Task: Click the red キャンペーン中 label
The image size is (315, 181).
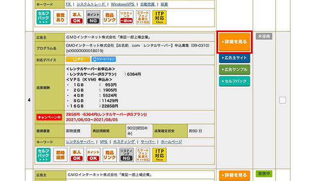Action: coord(49,117)
